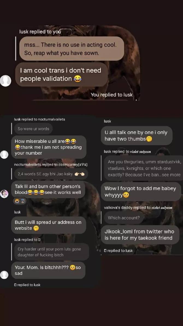The height and width of the screenshot is (326, 183).
Task: Click the avatar beside 'I am cool trans' message
Action: (5, 81)
